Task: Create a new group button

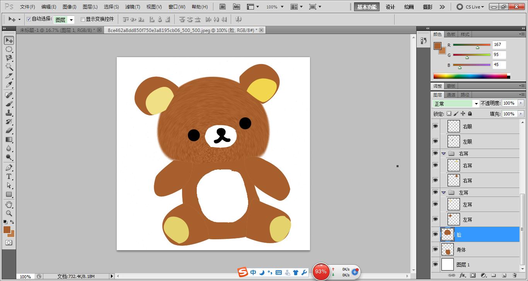Action: [x=494, y=275]
